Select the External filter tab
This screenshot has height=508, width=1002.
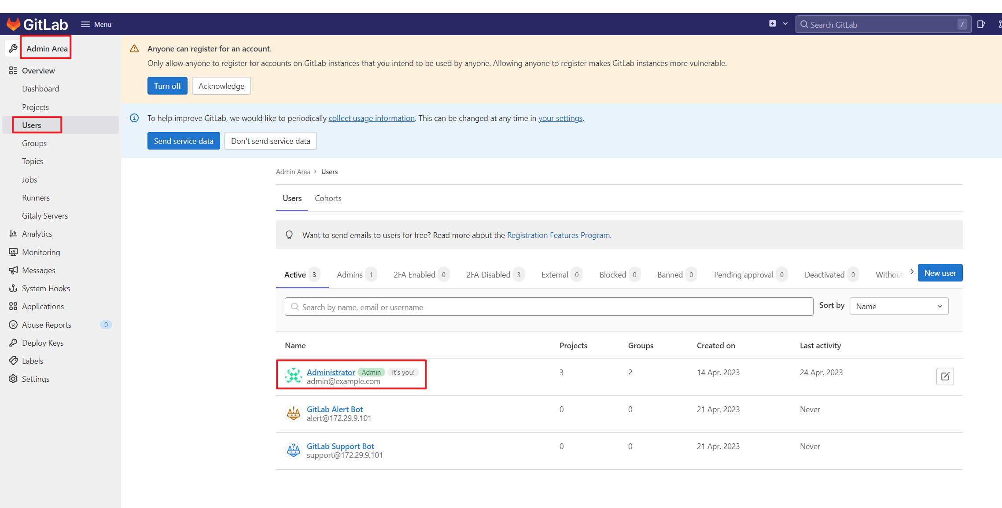pyautogui.click(x=562, y=274)
